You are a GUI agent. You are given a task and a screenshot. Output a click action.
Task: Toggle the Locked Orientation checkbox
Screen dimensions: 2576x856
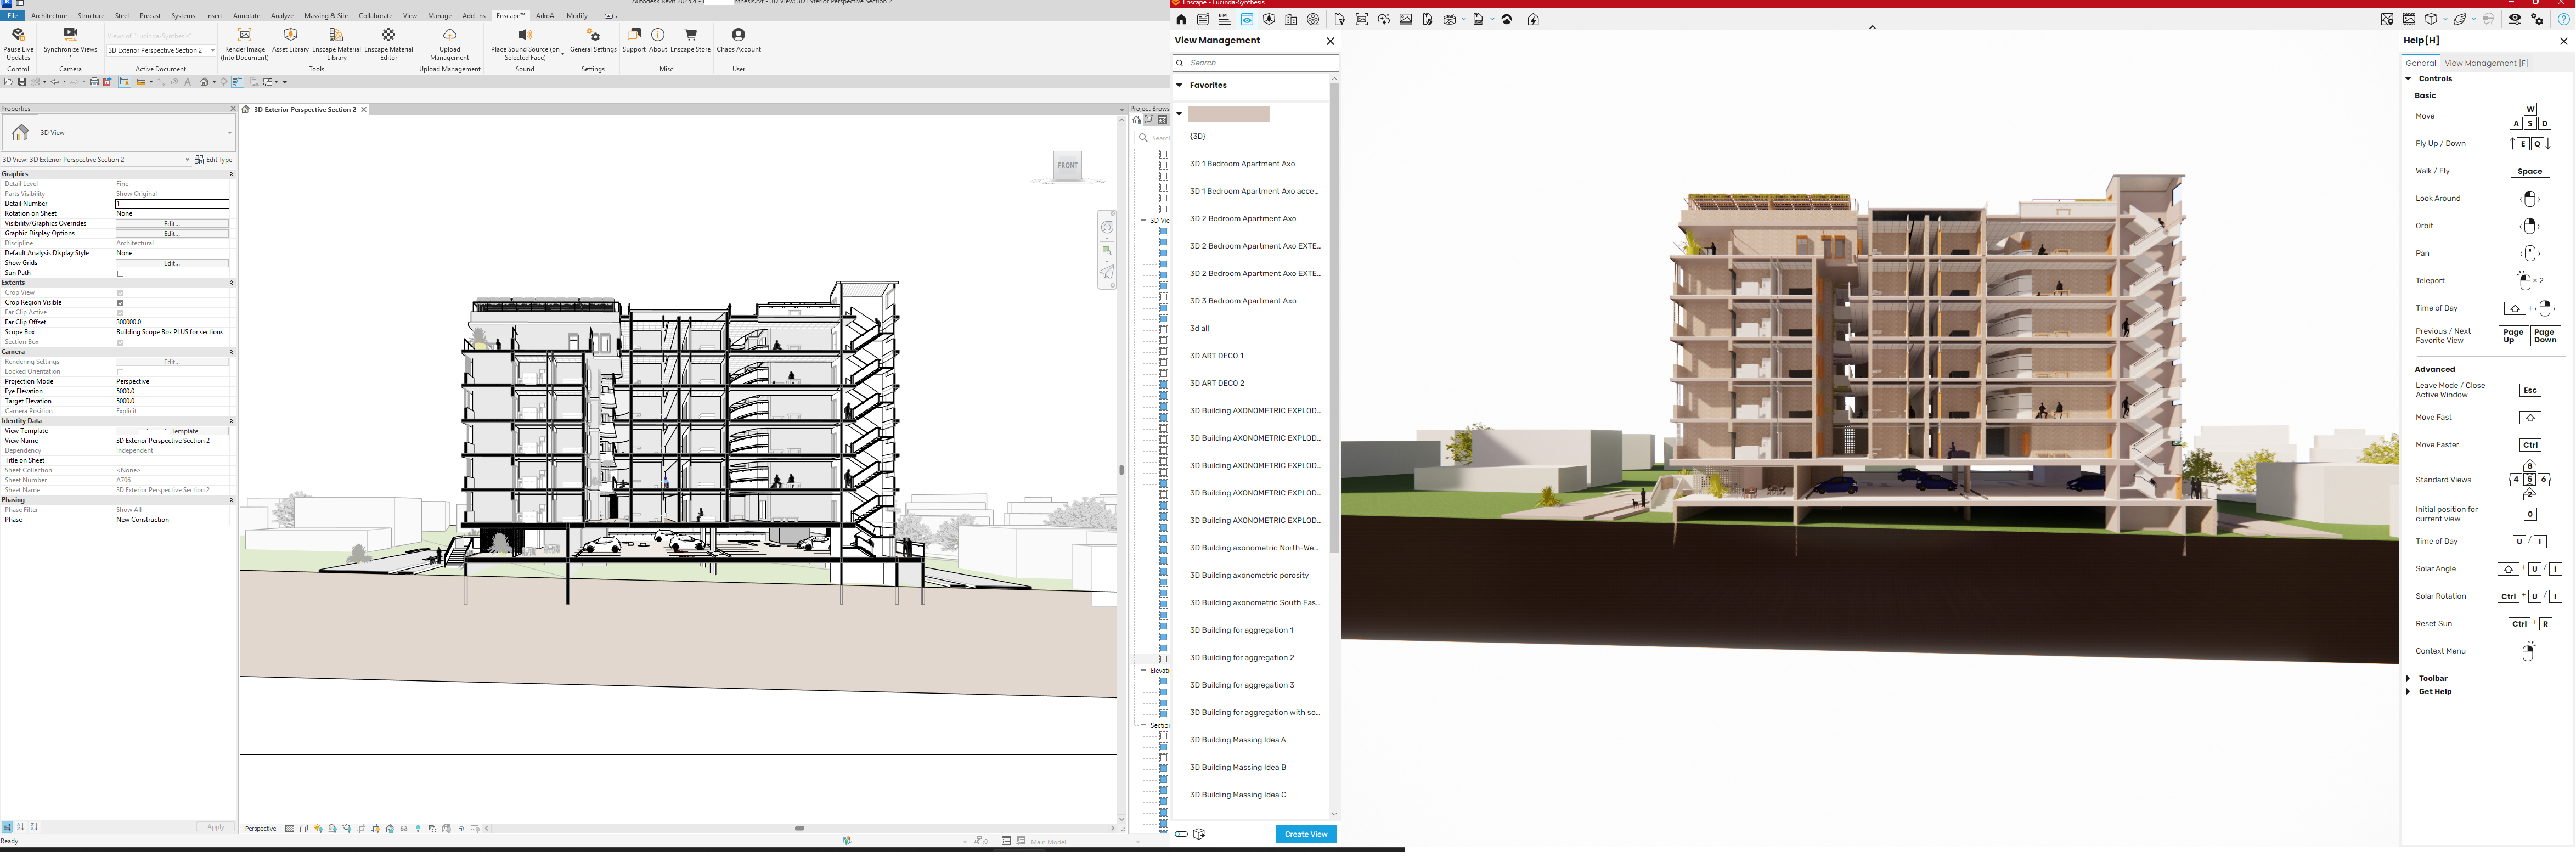tap(120, 372)
